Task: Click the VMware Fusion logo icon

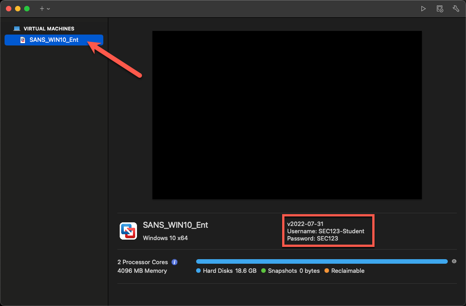Action: coord(128,231)
